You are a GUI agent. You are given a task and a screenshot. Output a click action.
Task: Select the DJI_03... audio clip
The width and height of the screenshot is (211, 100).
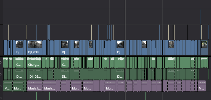(x=36, y=74)
